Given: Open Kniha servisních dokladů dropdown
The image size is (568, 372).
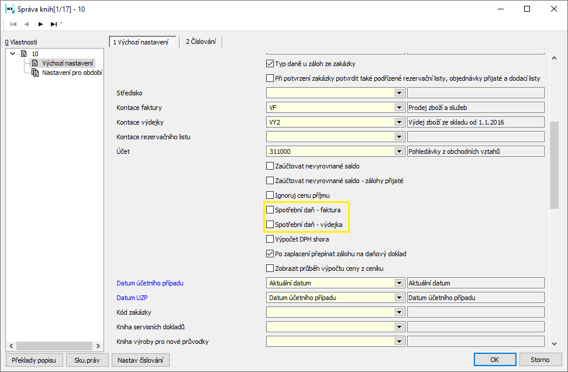Looking at the screenshot, I should [x=399, y=327].
